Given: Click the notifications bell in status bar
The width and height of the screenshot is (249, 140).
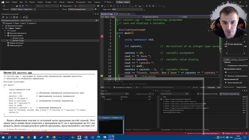Looking at the screenshot, I should click(246, 133).
